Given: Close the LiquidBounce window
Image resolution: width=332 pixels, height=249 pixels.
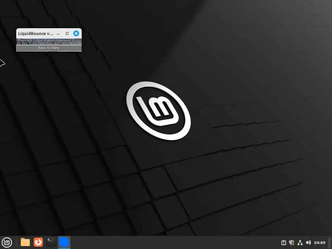Looking at the screenshot, I should (x=76, y=33).
